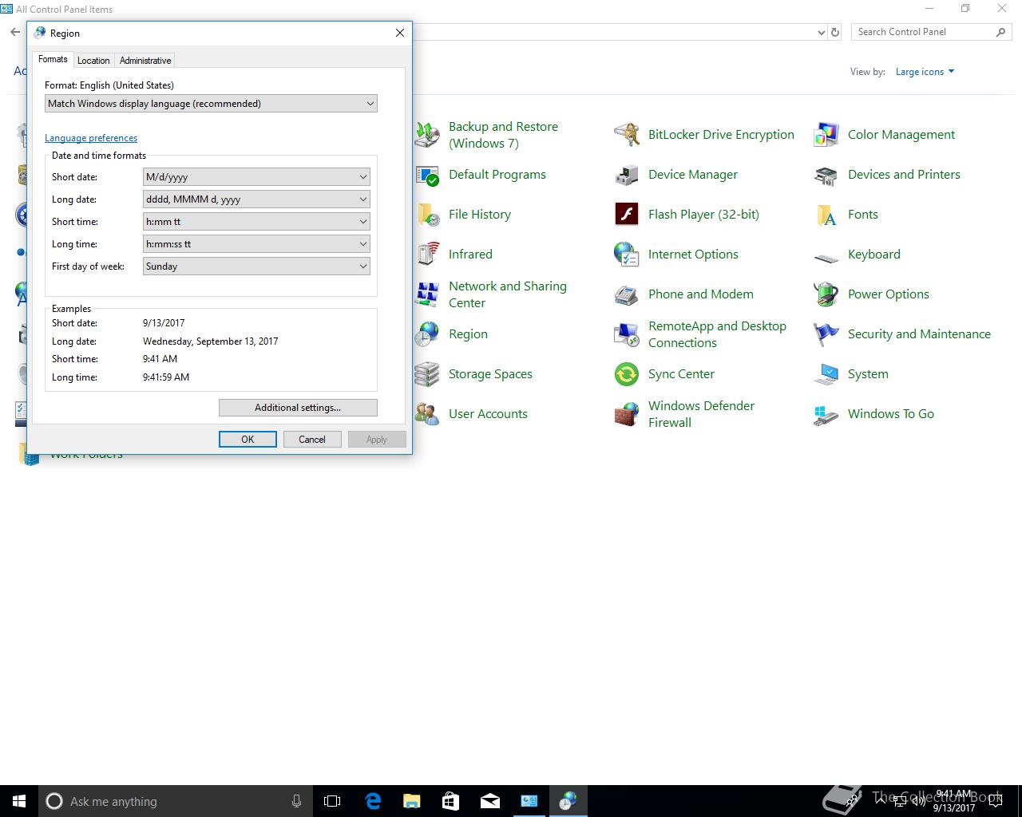Open the Windows To Go icon

(826, 414)
